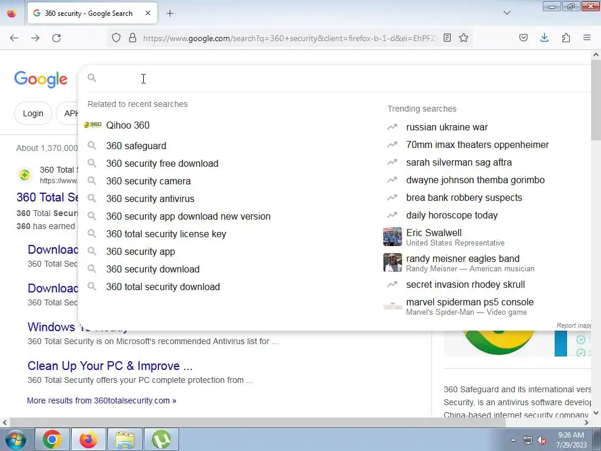This screenshot has width=601, height=451.
Task: Open the tracking protection shield icon
Action: click(116, 38)
